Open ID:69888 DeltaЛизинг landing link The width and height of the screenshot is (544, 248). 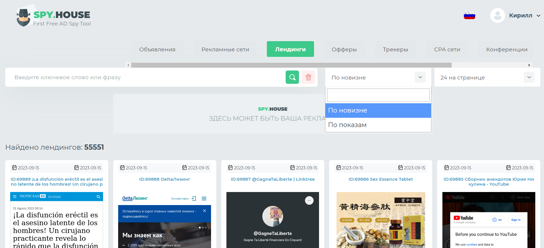click(x=165, y=179)
